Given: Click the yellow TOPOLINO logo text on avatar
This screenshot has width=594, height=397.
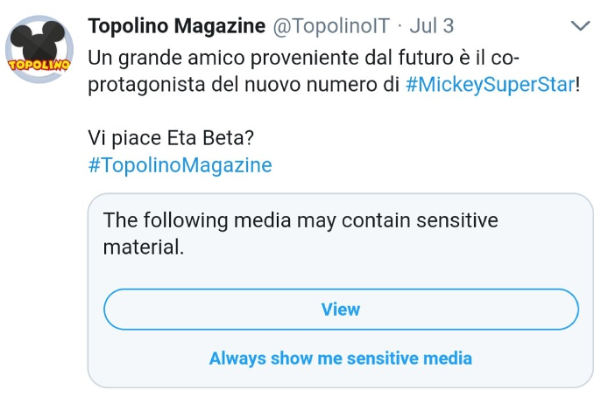Looking at the screenshot, I should coord(39,65).
